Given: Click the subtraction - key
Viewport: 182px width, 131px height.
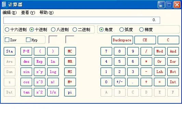Looking at the screenshot, I should 146,72.
